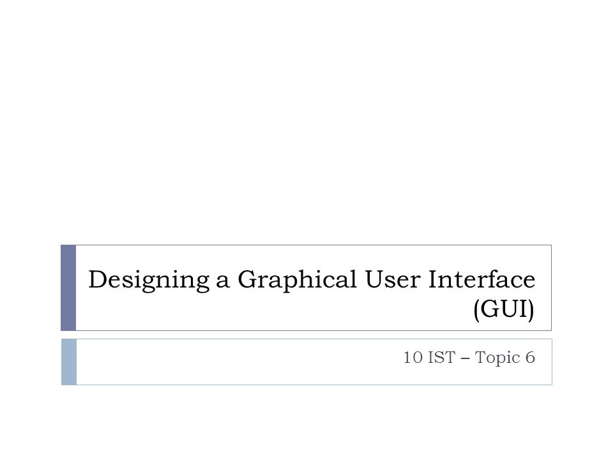The image size is (613, 460).
Task: Select the title text box
Action: tap(306, 288)
